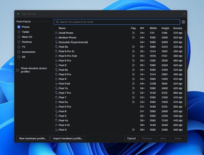Select the Phone form factor radio button
This screenshot has height=155, width=204.
19,27
